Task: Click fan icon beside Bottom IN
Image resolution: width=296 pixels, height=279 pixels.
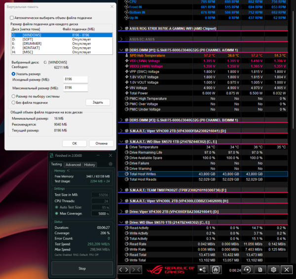Action: tap(126, 12)
